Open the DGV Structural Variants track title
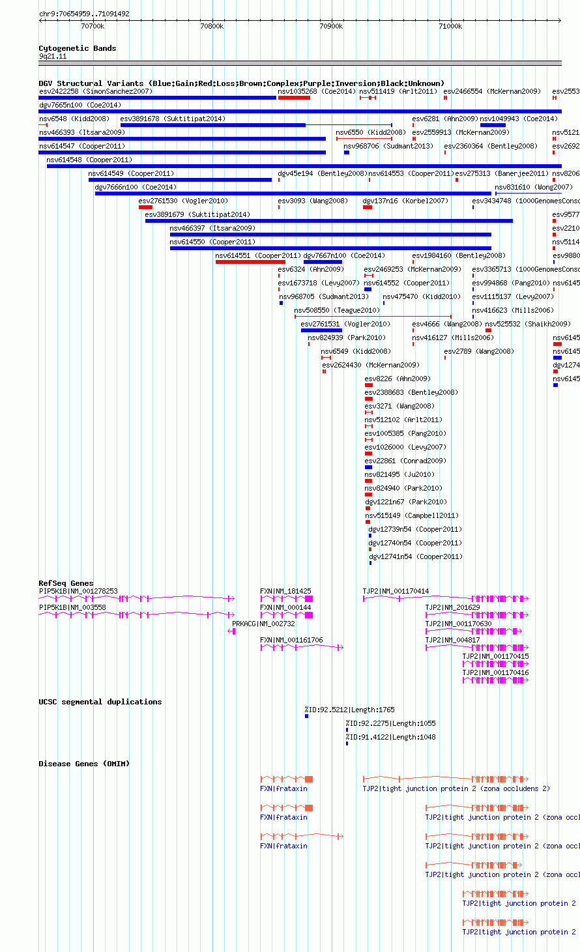Image resolution: width=580 pixels, height=952 pixels. click(x=242, y=83)
